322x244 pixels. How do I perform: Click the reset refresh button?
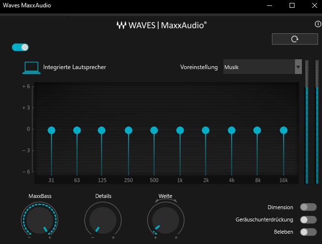(x=295, y=39)
